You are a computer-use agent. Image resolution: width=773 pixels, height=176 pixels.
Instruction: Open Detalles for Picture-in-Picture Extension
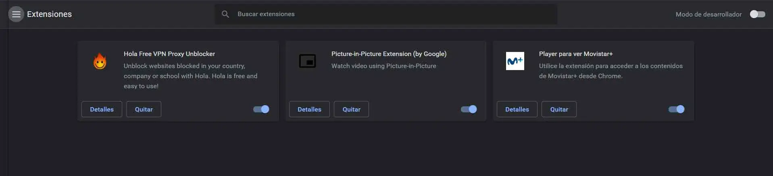(x=309, y=109)
